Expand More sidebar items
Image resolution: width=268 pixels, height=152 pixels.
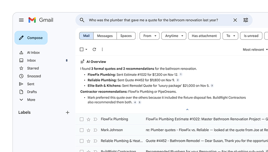click(x=31, y=100)
